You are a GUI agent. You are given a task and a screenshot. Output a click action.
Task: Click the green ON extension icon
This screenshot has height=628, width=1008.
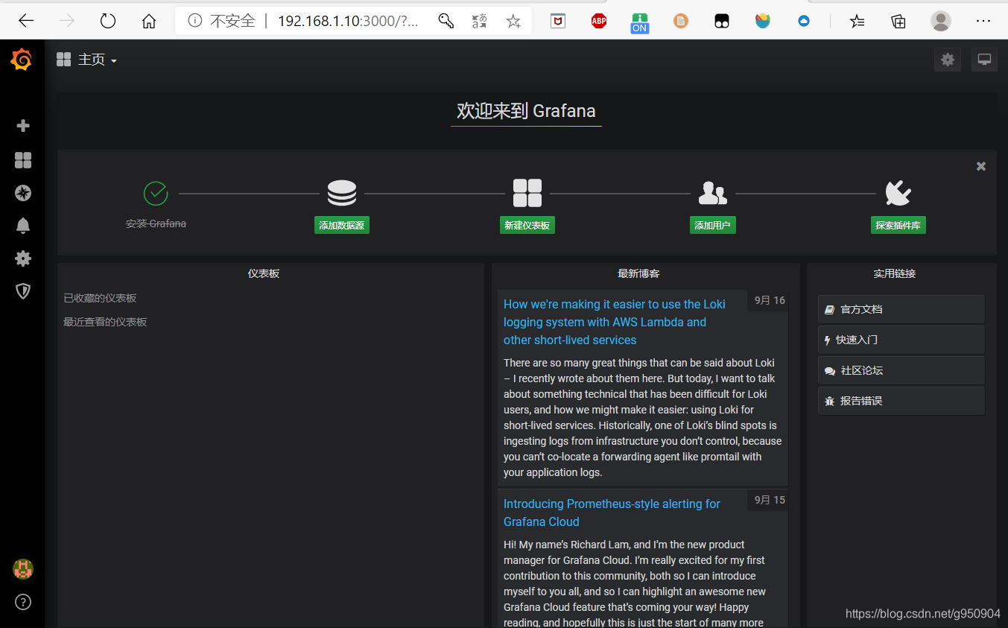point(639,22)
